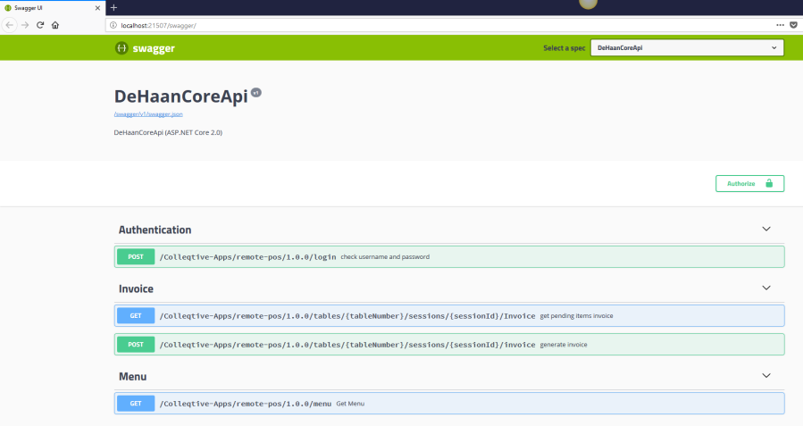The height and width of the screenshot is (426, 803).
Task: Click the 'Select a spec' label
Action: (564, 48)
